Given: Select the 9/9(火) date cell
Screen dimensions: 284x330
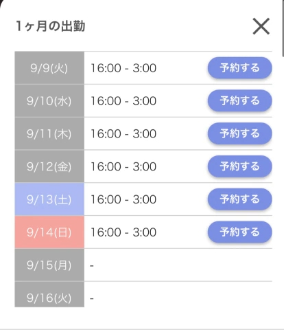Looking at the screenshot, I should 49,68.
